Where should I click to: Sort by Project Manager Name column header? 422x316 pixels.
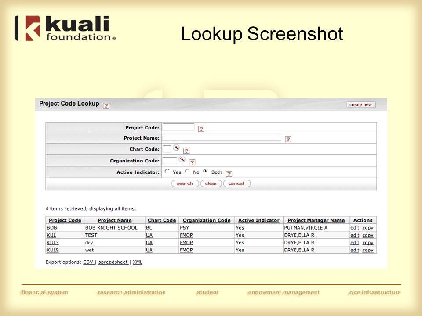pyautogui.click(x=316, y=220)
